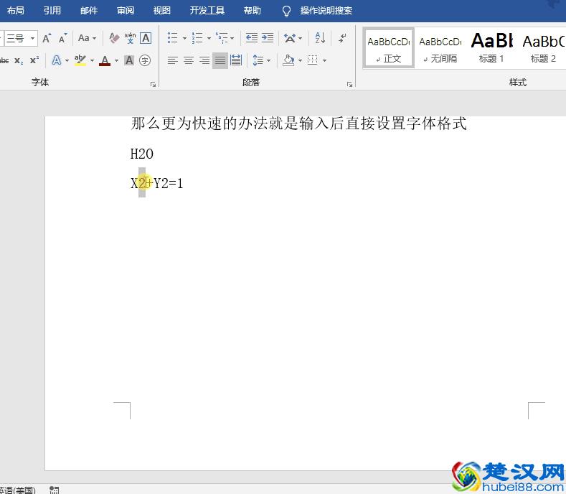
Task: Apply the red font color swatch
Action: pyautogui.click(x=105, y=60)
